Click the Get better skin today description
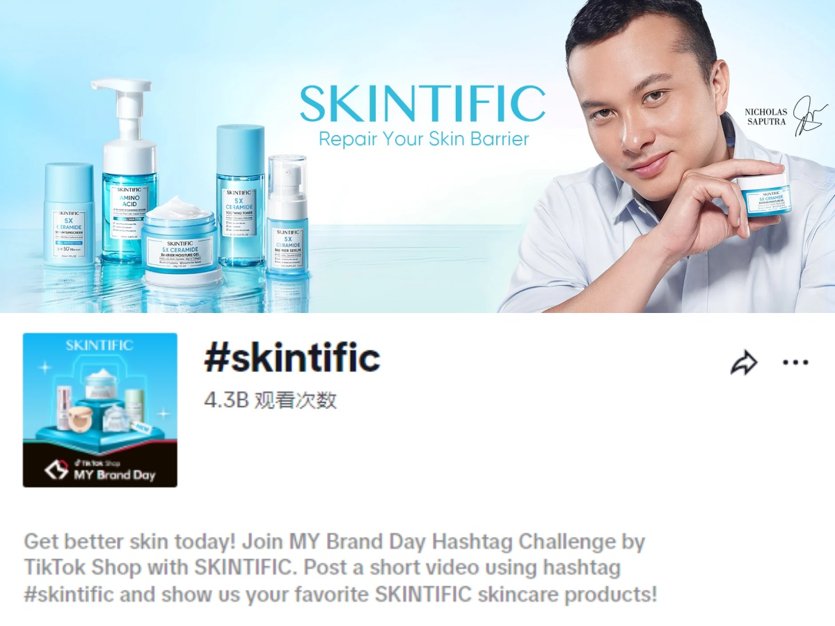Image resolution: width=835 pixels, height=626 pixels. click(x=340, y=568)
